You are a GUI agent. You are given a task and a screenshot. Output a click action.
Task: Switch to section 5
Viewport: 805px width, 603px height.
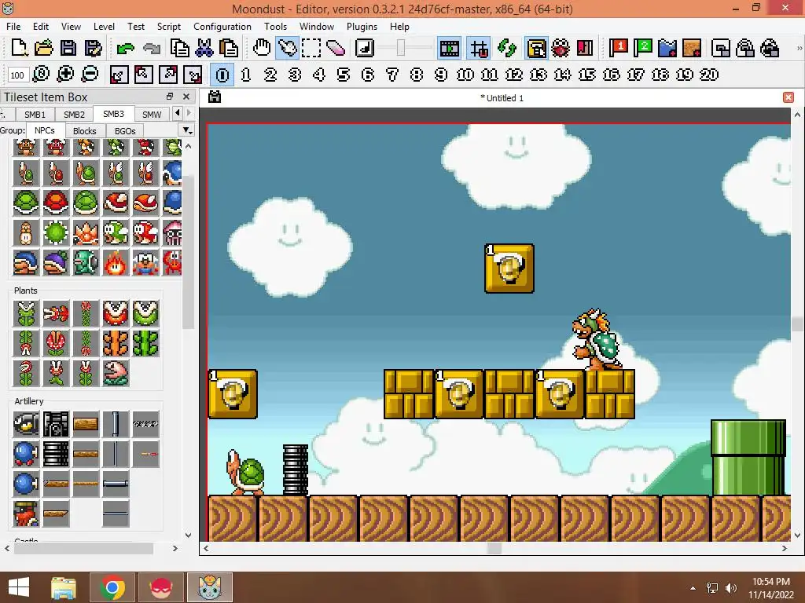click(x=344, y=75)
